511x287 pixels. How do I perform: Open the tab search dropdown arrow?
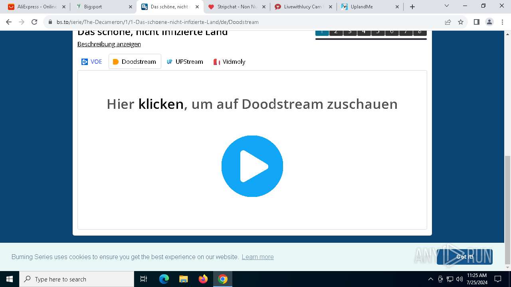[447, 6]
